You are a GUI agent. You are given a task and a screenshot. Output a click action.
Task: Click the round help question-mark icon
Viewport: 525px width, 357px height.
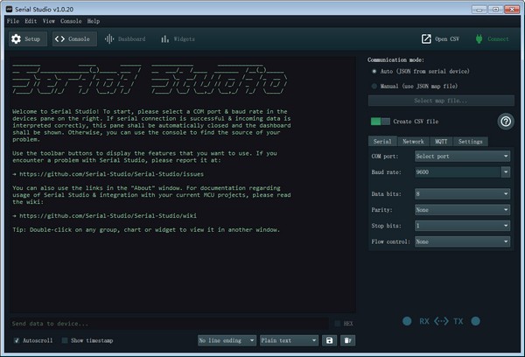[x=505, y=122]
